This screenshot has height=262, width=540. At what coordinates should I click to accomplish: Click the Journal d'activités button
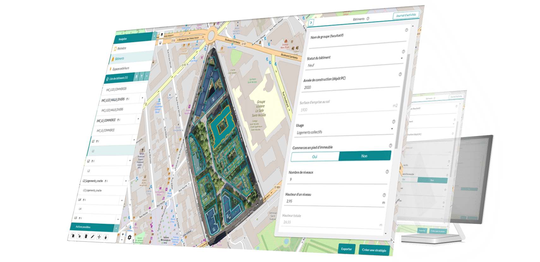(x=406, y=15)
